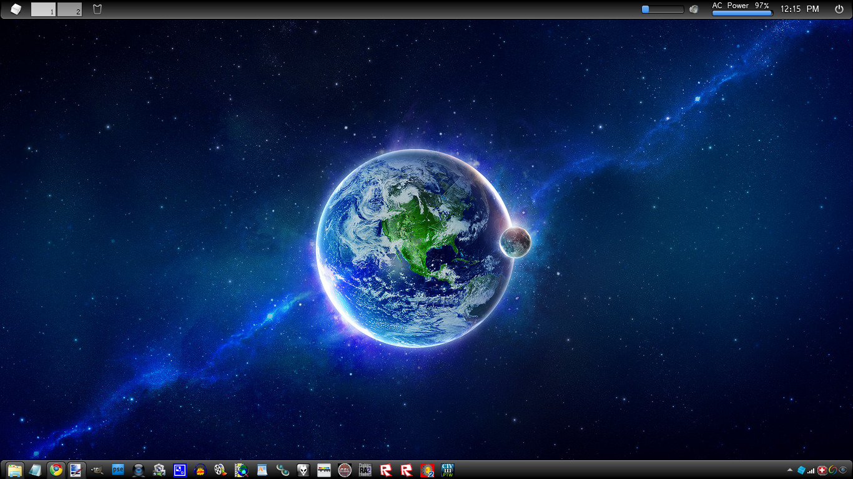Launch Civ III PTW from the taskbar
This screenshot has height=479, width=853.
(447, 470)
